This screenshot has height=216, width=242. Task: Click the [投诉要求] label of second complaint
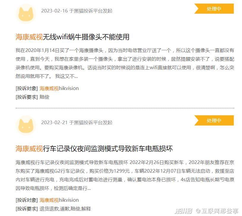[27, 209]
